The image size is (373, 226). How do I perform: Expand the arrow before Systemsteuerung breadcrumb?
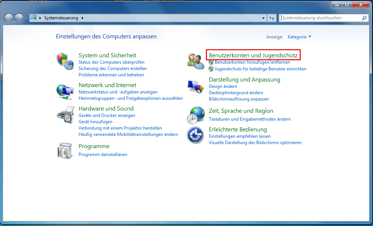(x=40, y=18)
